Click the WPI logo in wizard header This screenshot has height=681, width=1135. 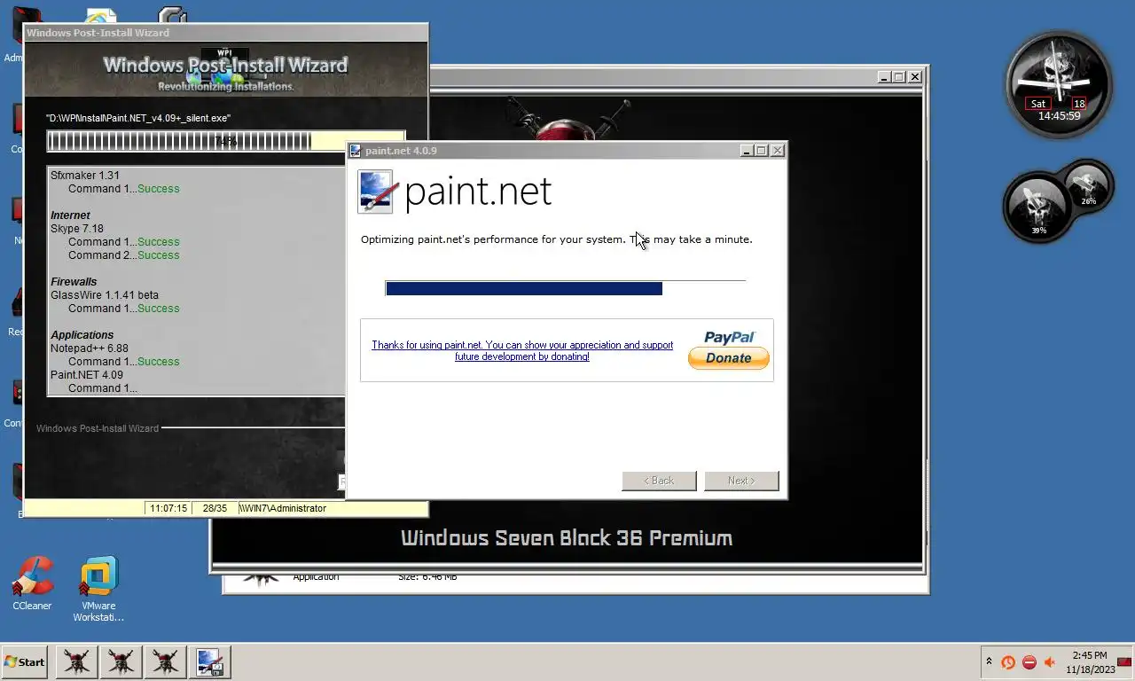click(x=225, y=67)
